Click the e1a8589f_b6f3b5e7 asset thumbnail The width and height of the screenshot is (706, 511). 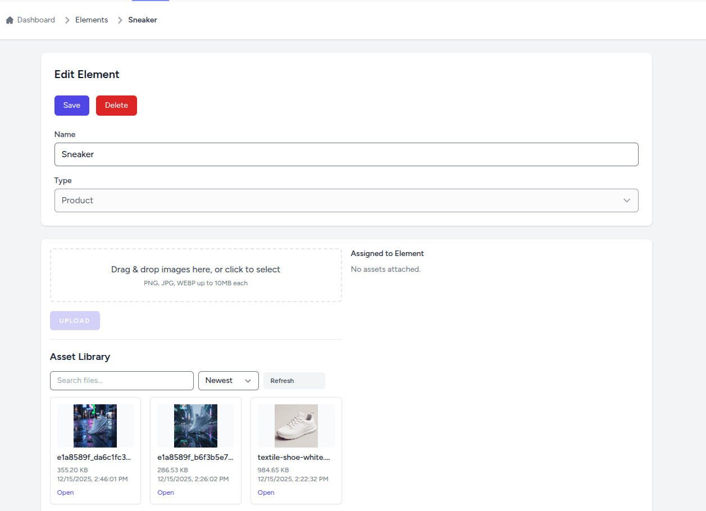(195, 425)
